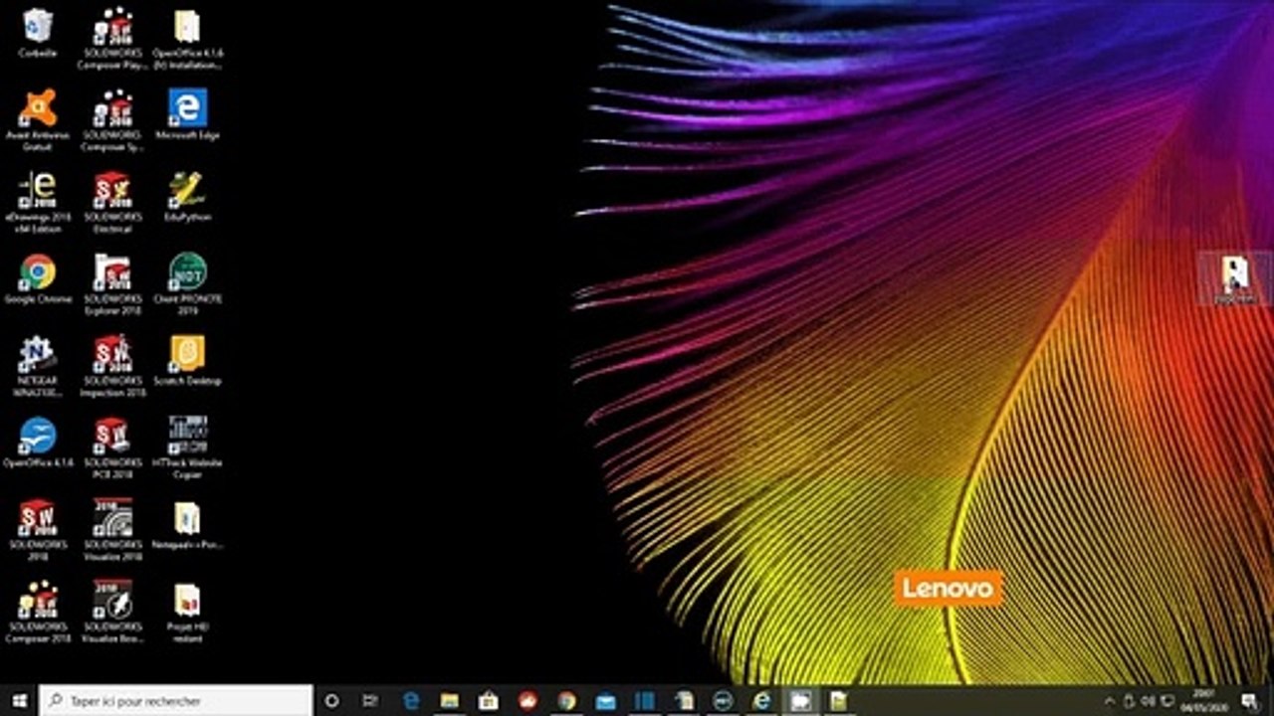Viewport: 1274px width, 716px height.
Task: Open Task View on the taskbar
Action: (370, 701)
